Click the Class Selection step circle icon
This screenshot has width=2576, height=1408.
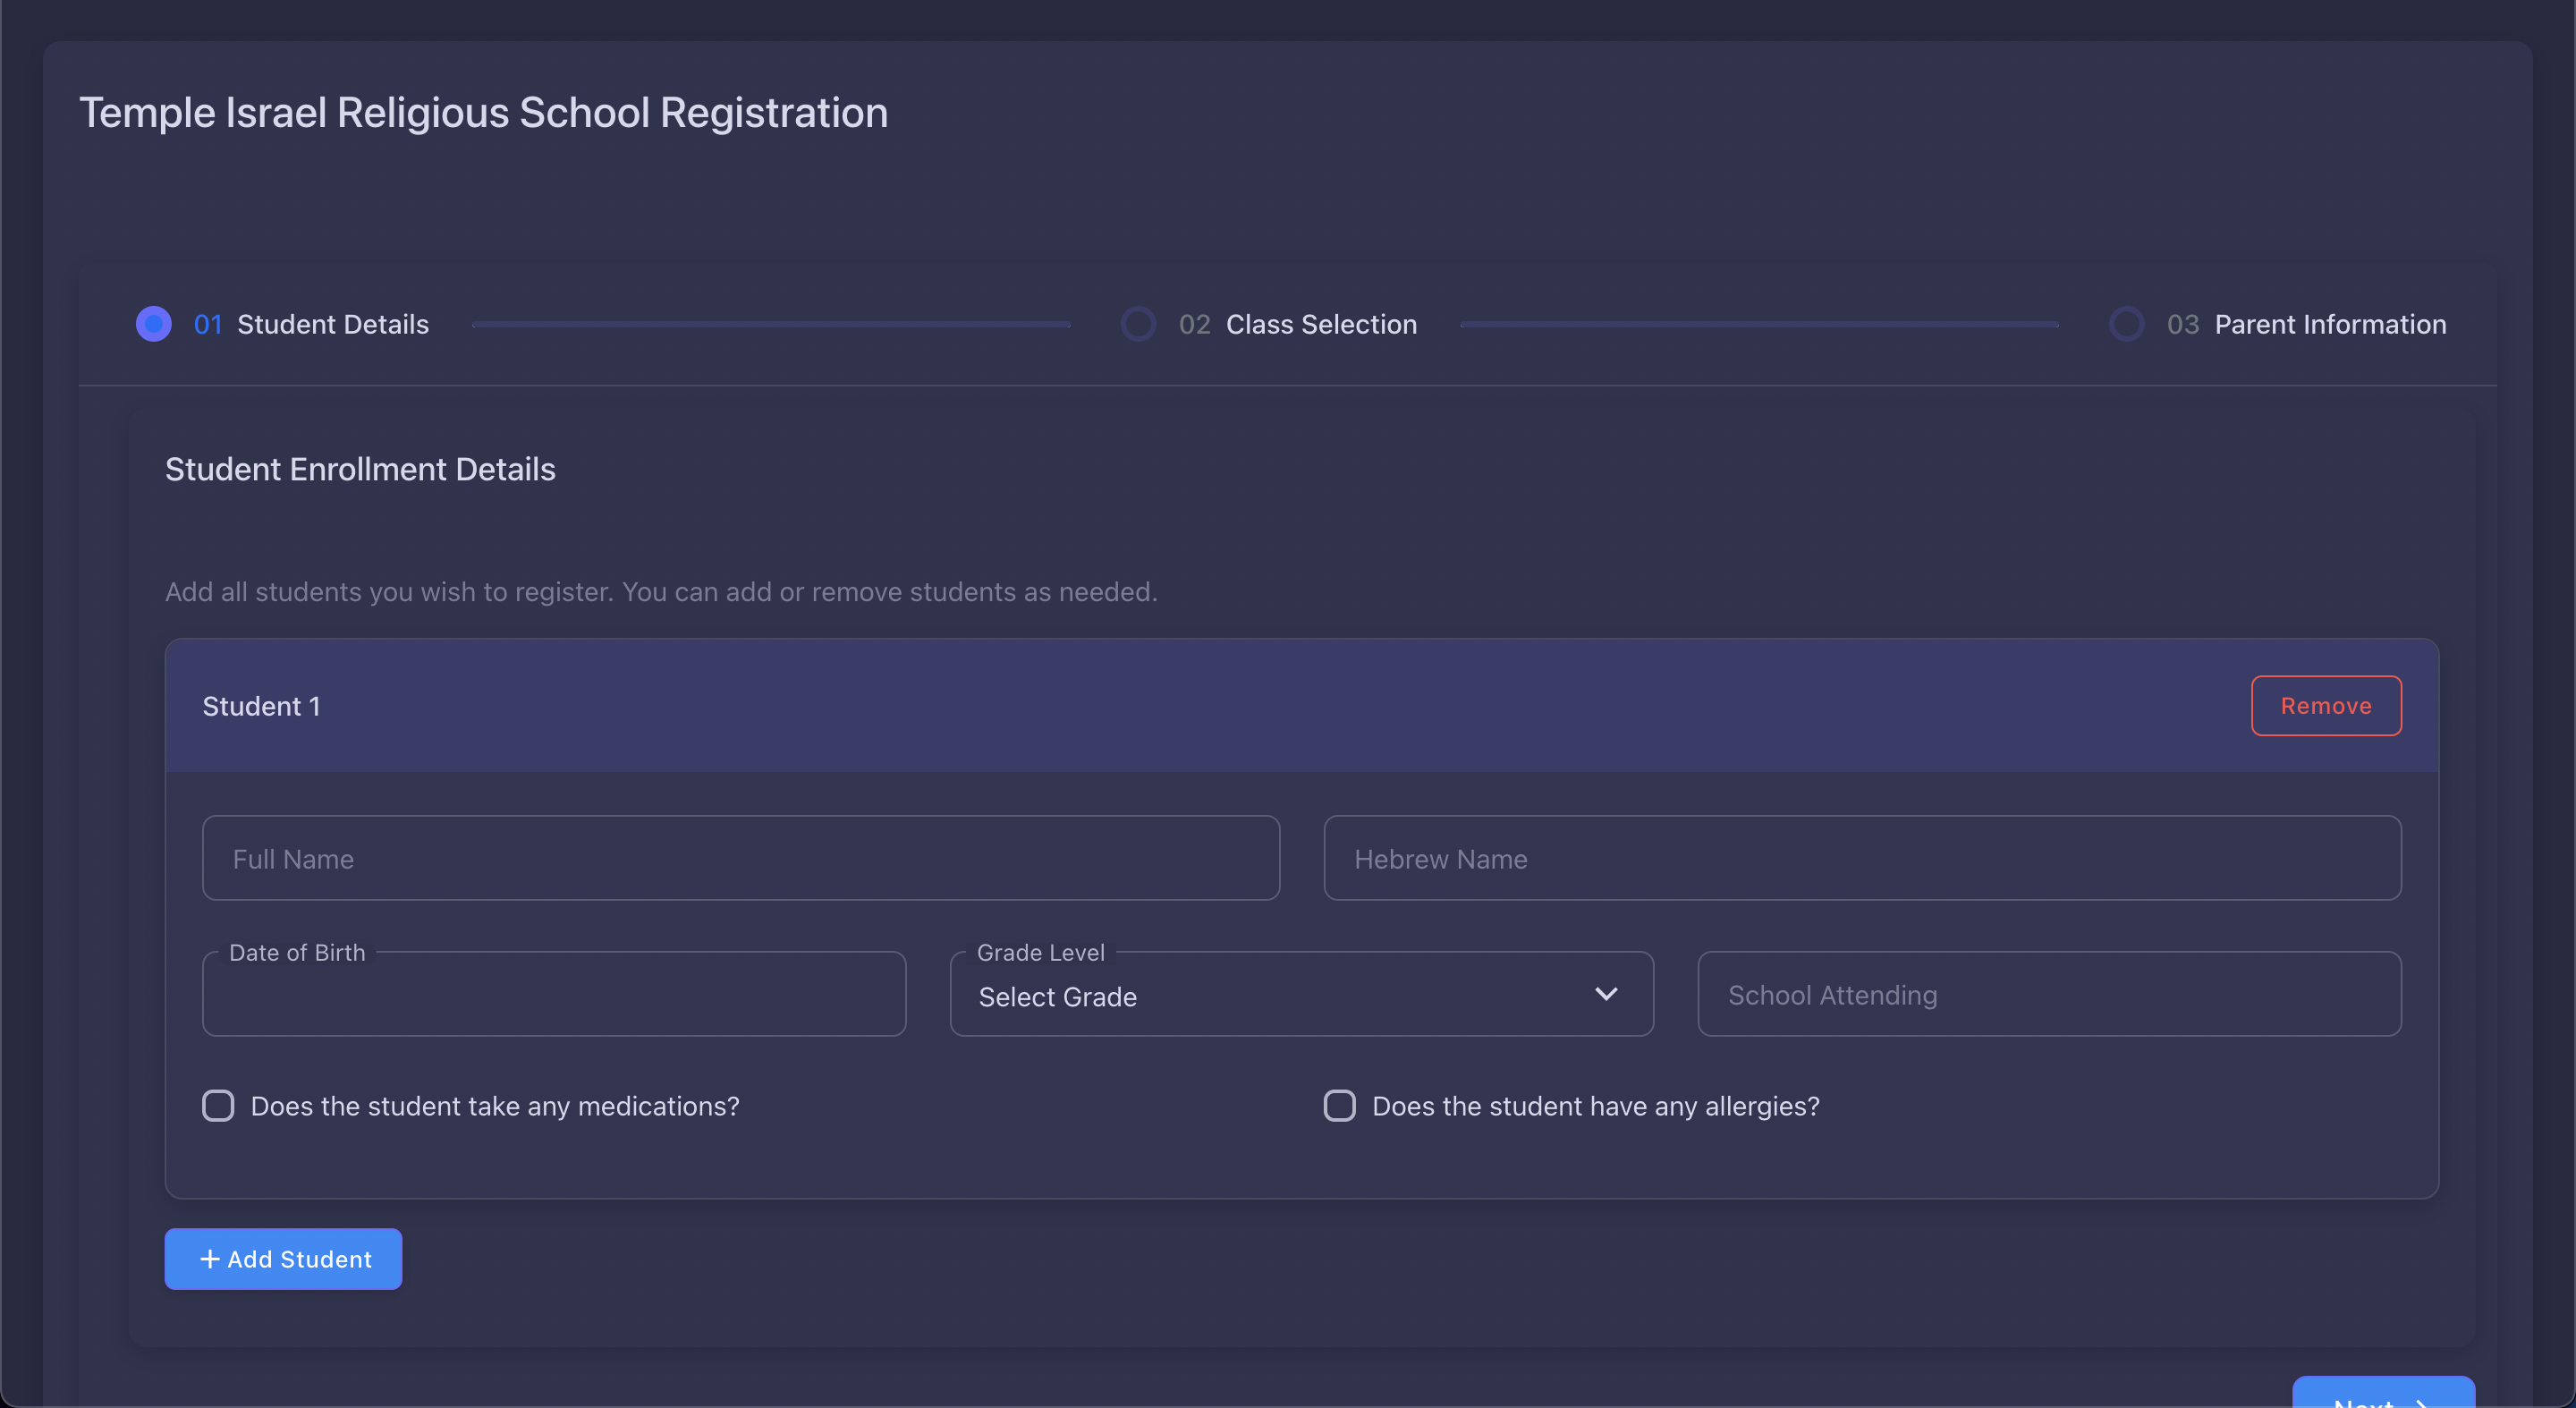coord(1138,324)
